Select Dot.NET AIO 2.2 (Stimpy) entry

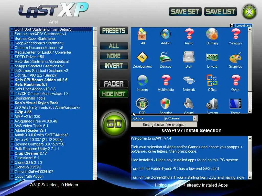point(36,75)
